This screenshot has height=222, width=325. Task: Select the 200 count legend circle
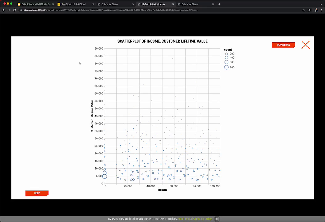pos(227,54)
